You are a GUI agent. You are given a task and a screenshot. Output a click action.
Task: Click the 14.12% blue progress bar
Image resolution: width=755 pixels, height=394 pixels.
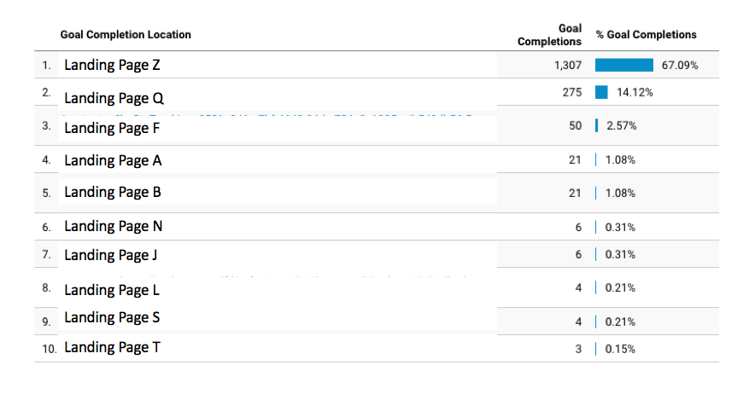click(x=601, y=92)
